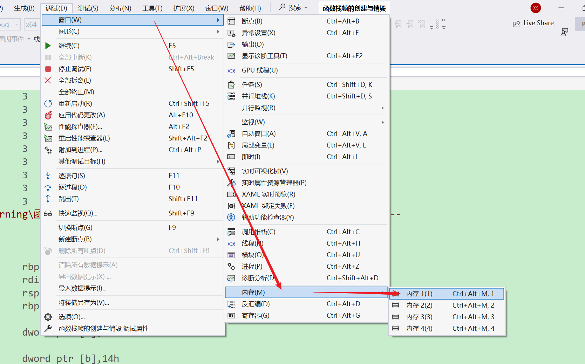Click the GPU 线程 icon
The image size is (585, 364).
[x=231, y=70]
